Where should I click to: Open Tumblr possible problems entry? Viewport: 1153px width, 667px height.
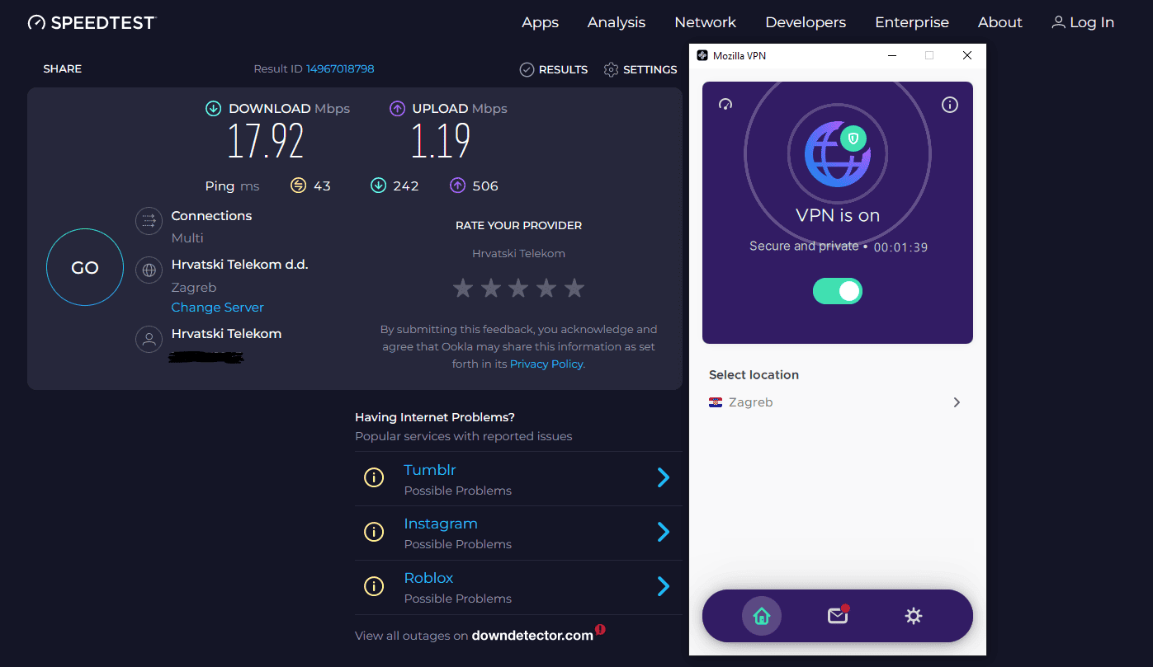518,478
